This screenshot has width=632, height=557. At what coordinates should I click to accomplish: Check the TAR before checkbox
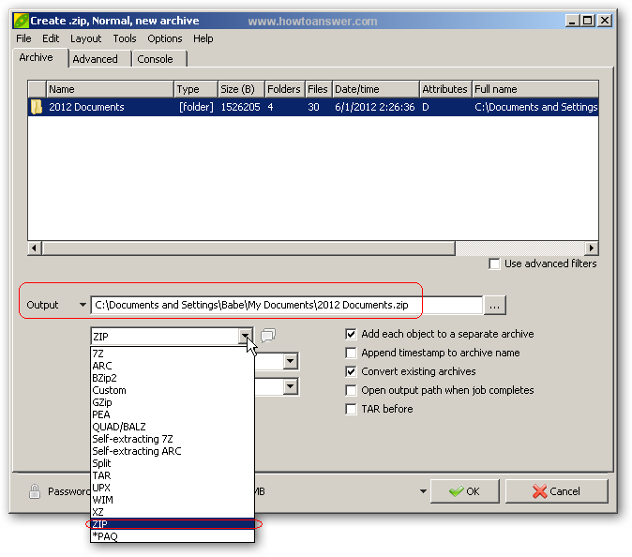(x=352, y=409)
